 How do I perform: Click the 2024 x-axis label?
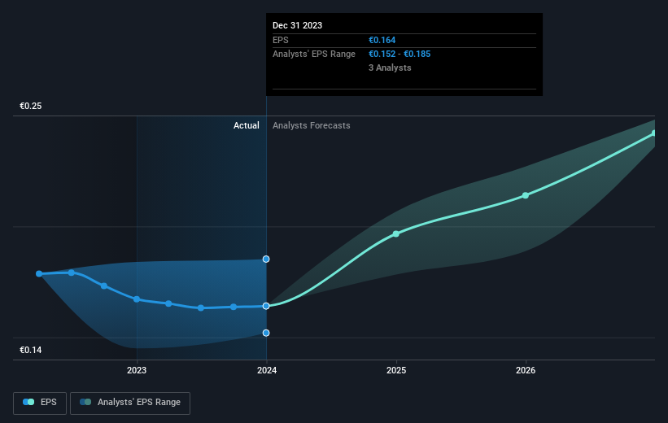pos(267,370)
